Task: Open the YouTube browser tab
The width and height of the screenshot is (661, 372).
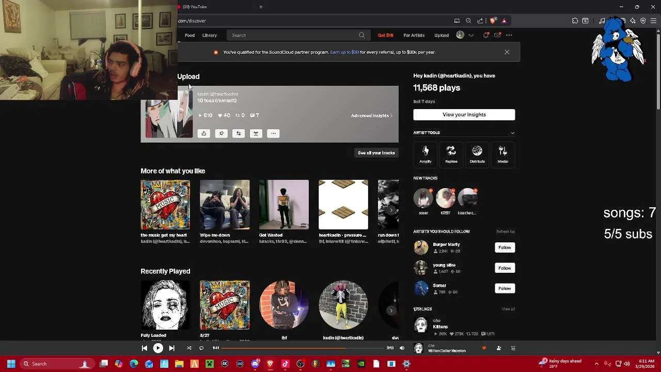Action: point(217,7)
